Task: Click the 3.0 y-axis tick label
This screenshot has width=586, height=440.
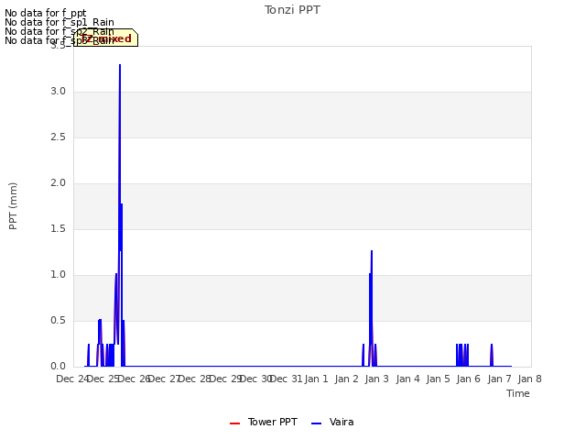Action: pos(58,92)
